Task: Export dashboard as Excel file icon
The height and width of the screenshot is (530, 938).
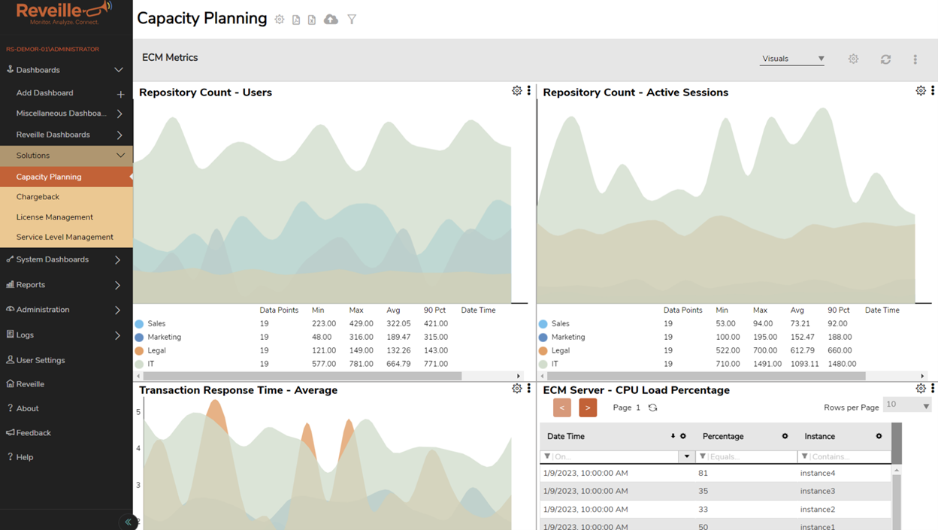Action: [312, 20]
